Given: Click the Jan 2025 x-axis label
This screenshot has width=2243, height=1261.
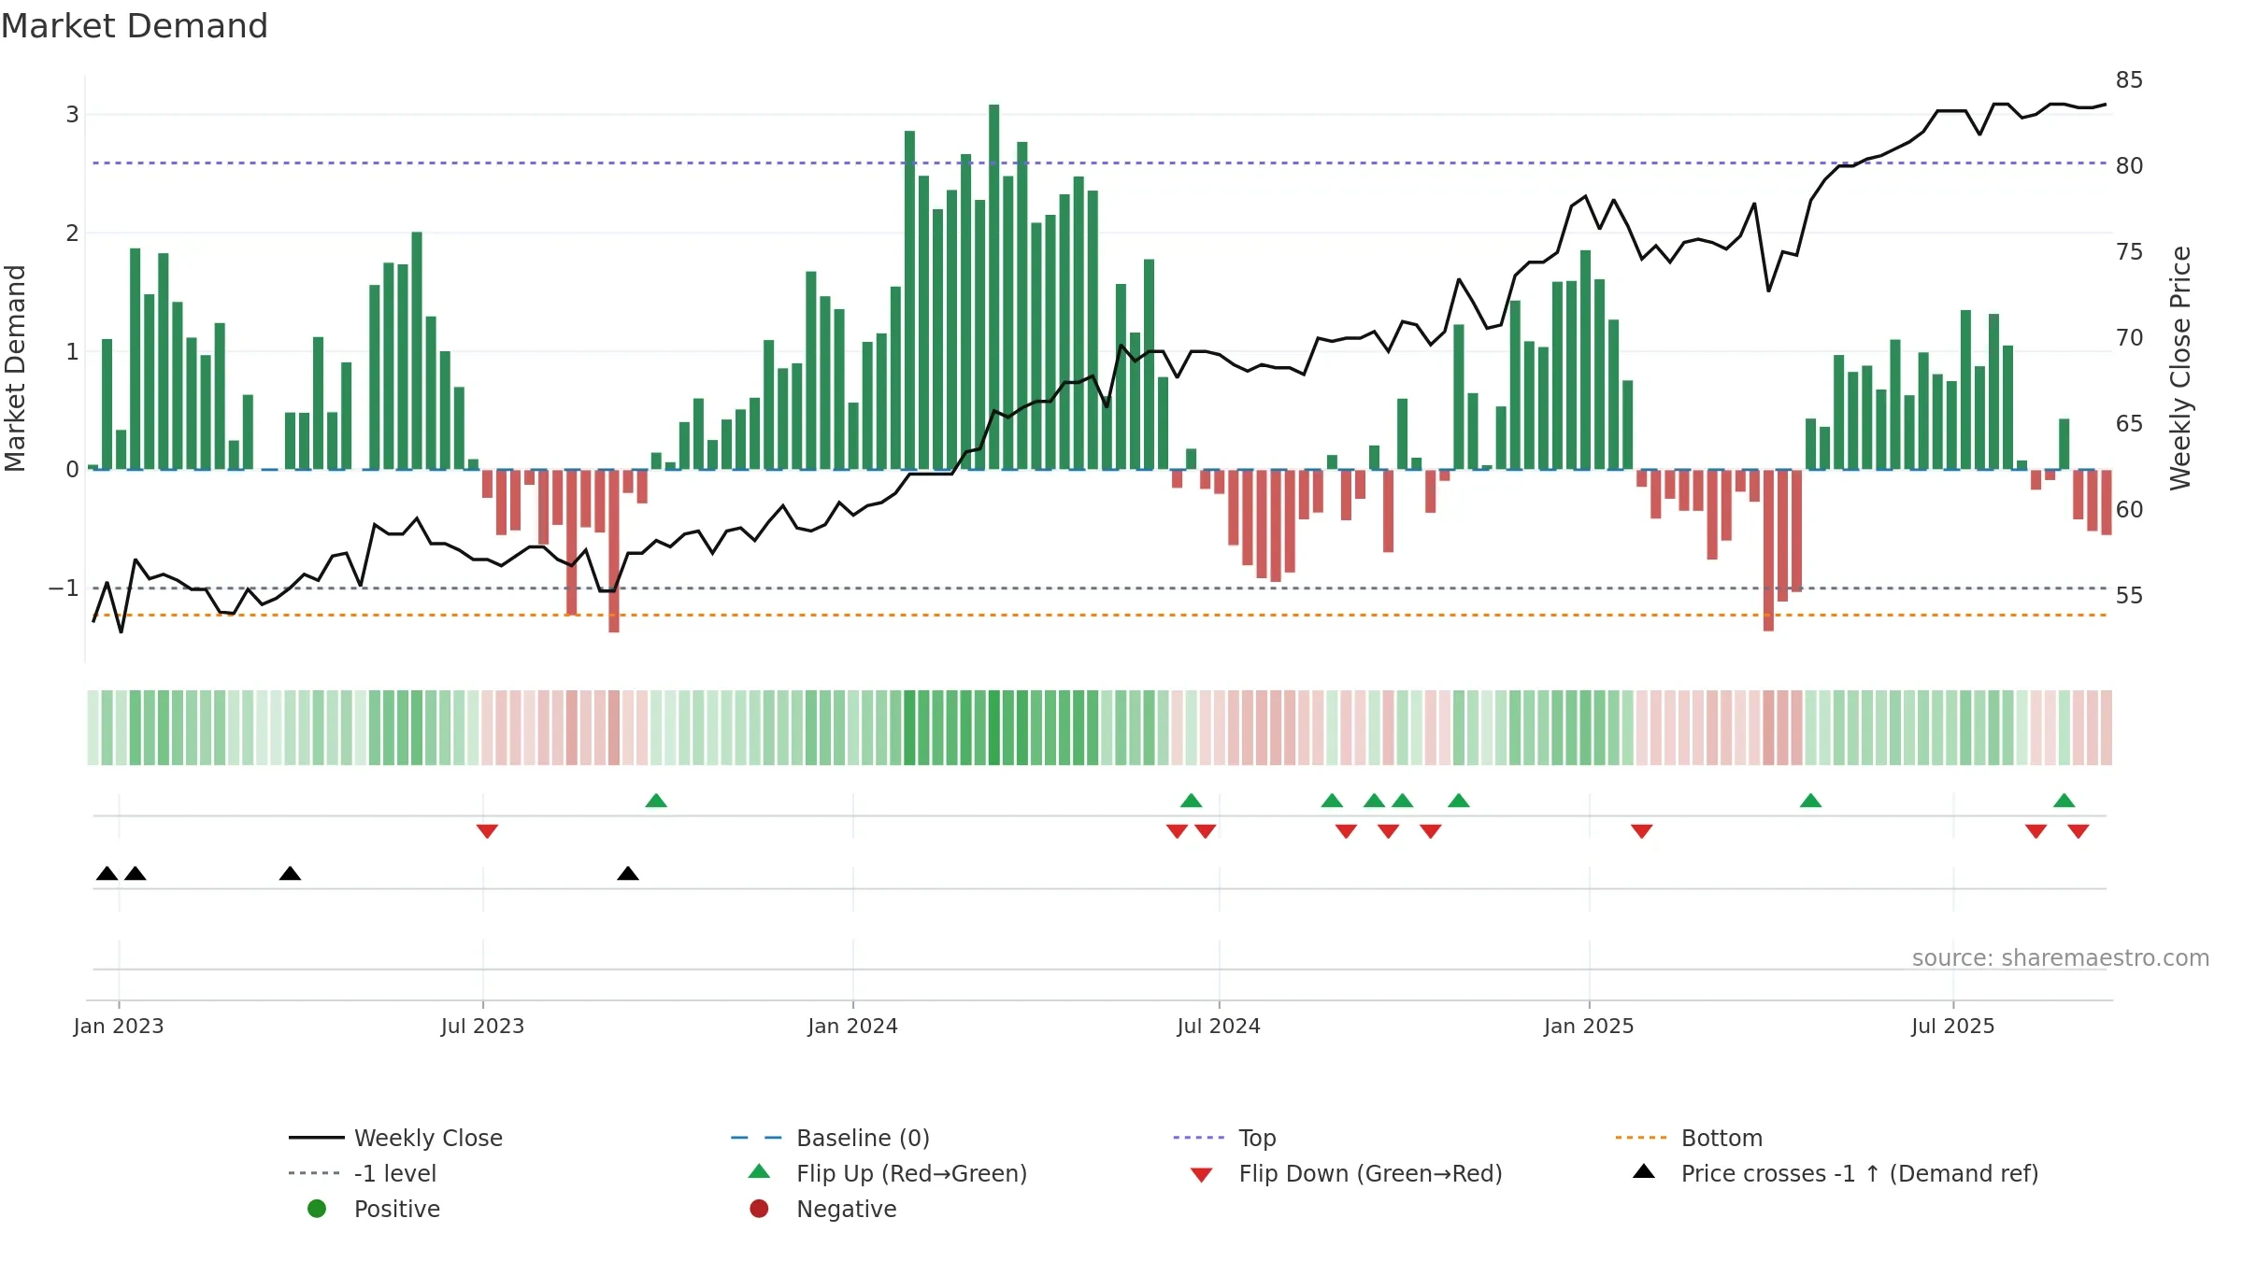Looking at the screenshot, I should click(1589, 1027).
